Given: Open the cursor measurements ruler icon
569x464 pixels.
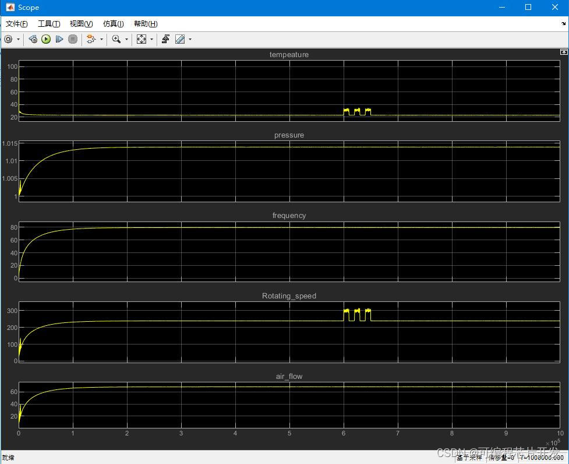Looking at the screenshot, I should pyautogui.click(x=180, y=39).
